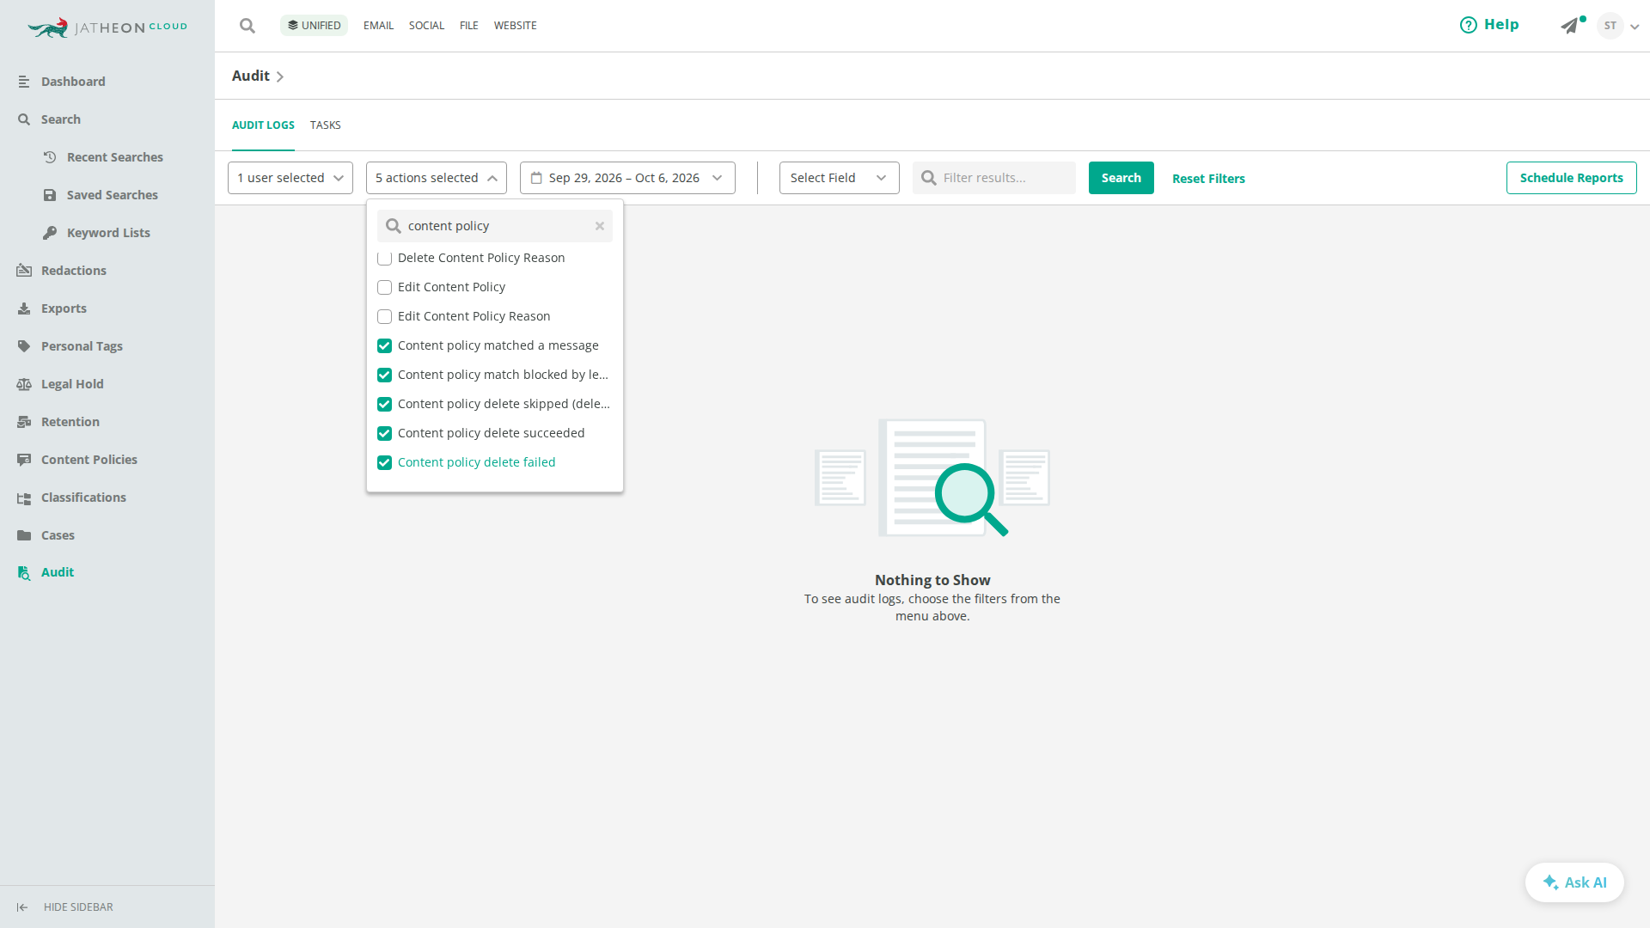
Task: Check Edit Content Policy Reason checkbox
Action: pyautogui.click(x=384, y=316)
